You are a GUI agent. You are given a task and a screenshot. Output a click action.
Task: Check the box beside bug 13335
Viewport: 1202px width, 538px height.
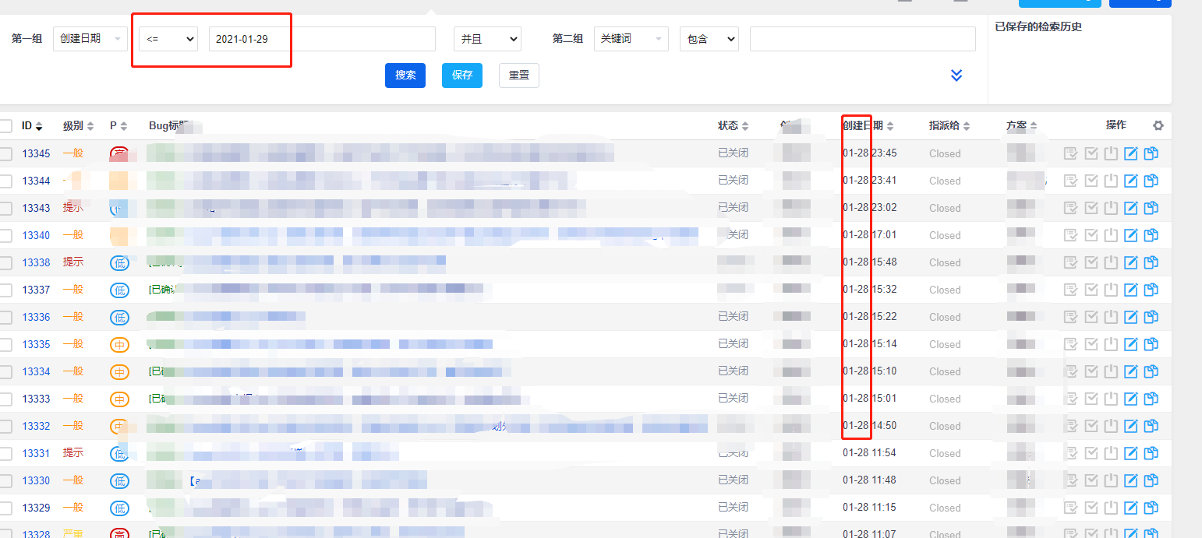[5, 344]
